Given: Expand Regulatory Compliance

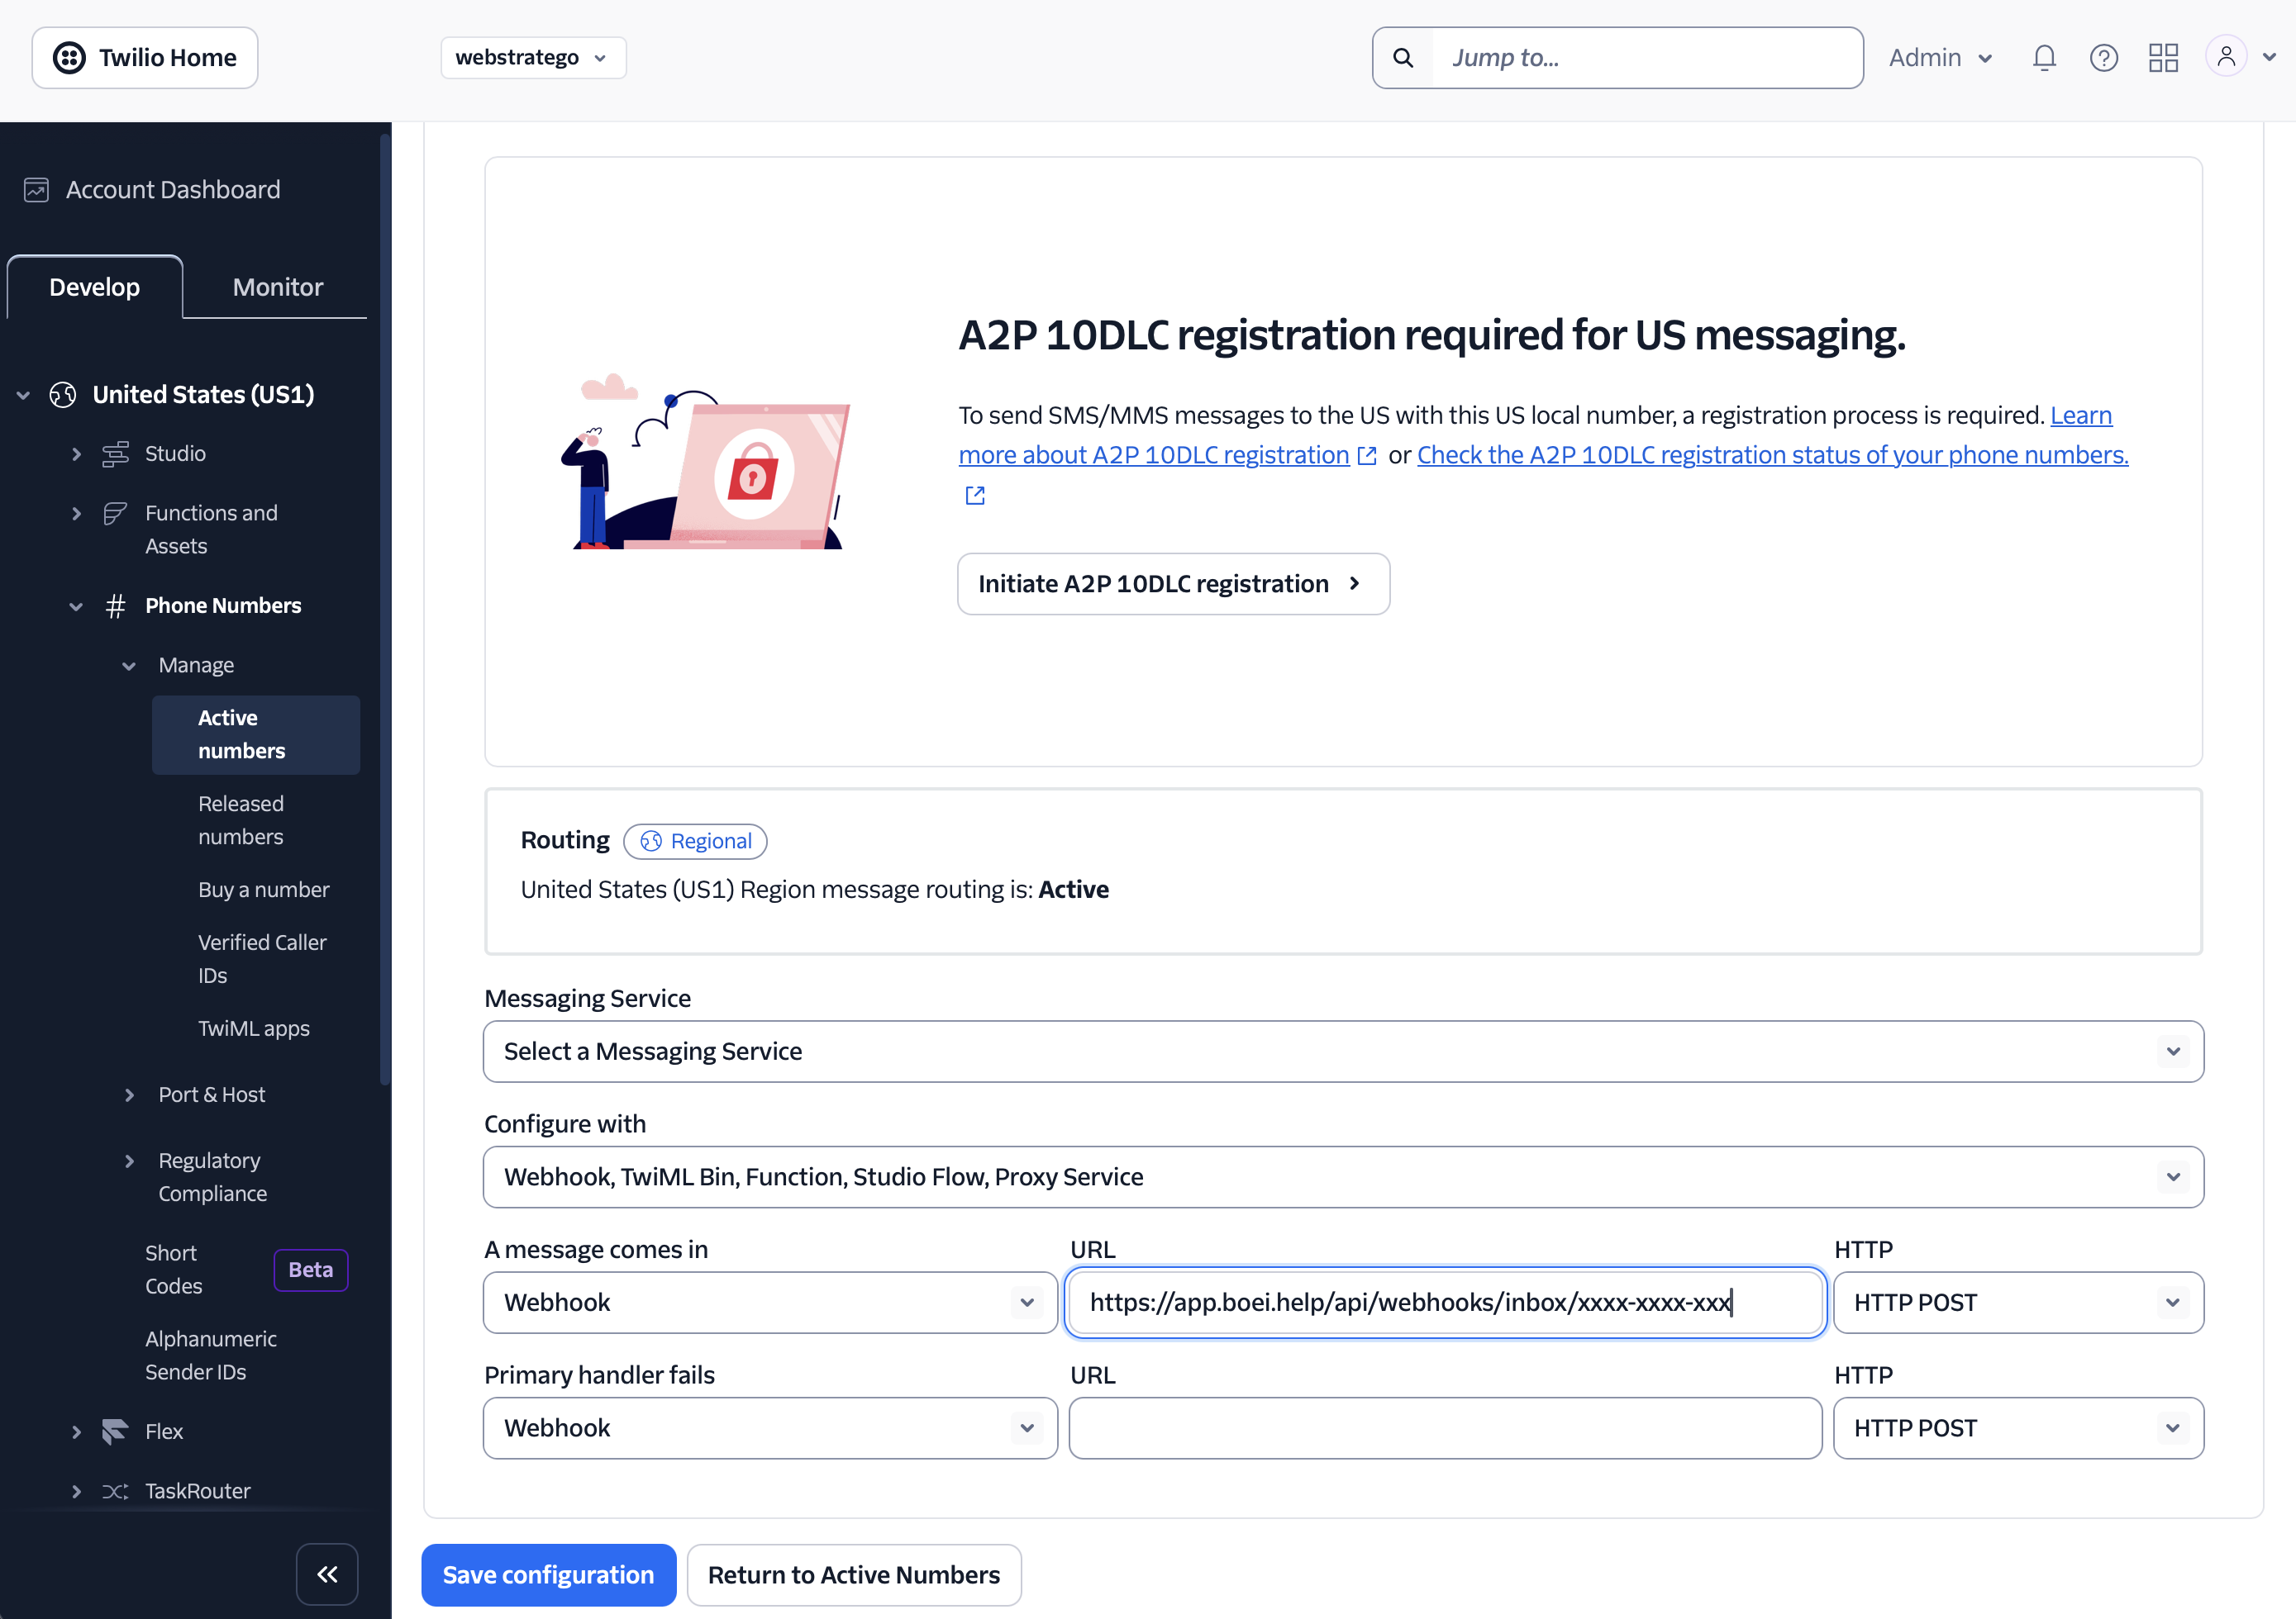Looking at the screenshot, I should [129, 1161].
